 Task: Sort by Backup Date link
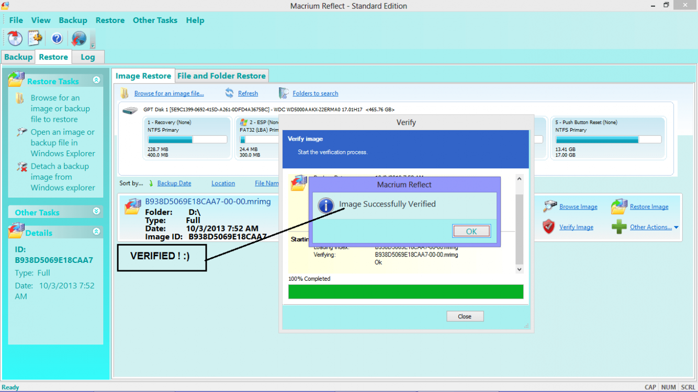[174, 183]
